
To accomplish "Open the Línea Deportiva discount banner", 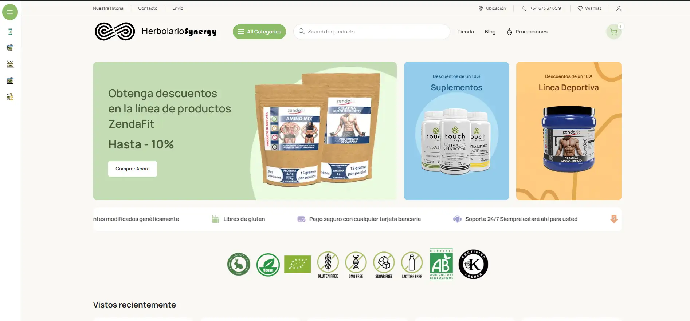I will [569, 131].
